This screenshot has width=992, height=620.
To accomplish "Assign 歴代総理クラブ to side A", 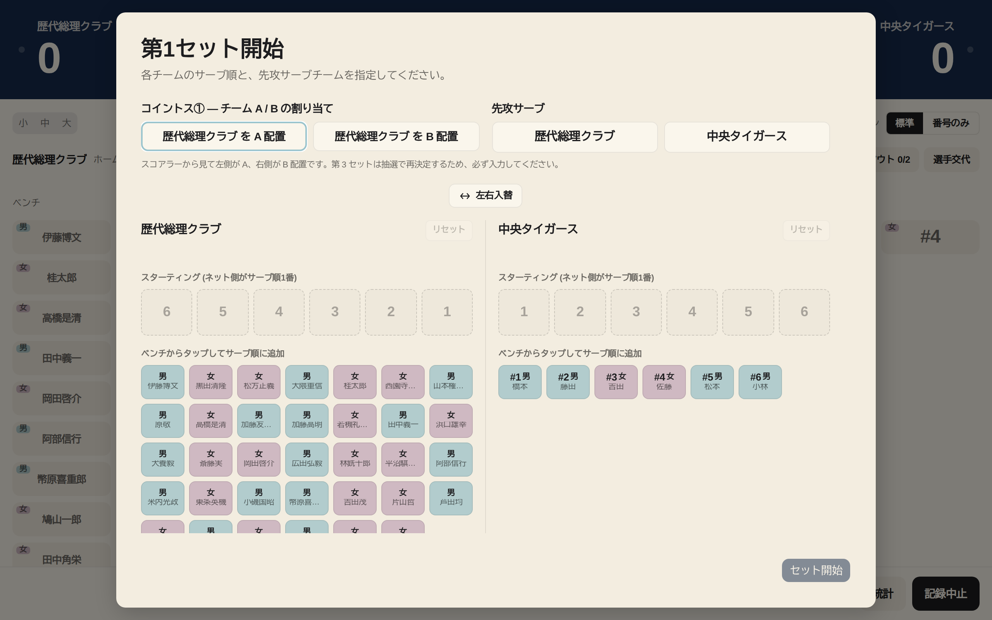I will pyautogui.click(x=224, y=136).
